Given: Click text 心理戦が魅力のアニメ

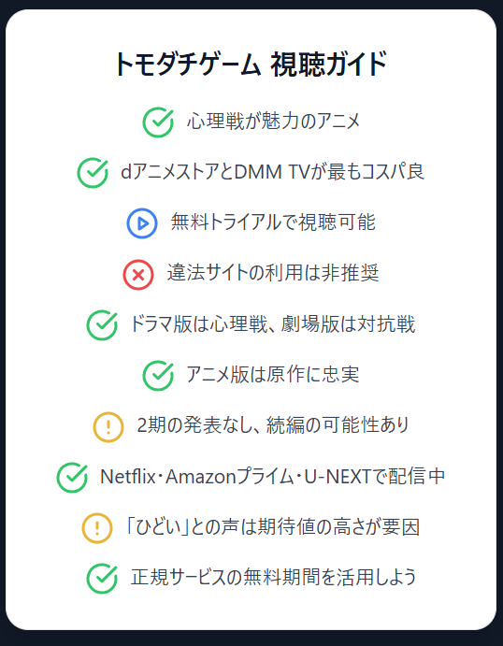Looking at the screenshot, I should 274,122.
